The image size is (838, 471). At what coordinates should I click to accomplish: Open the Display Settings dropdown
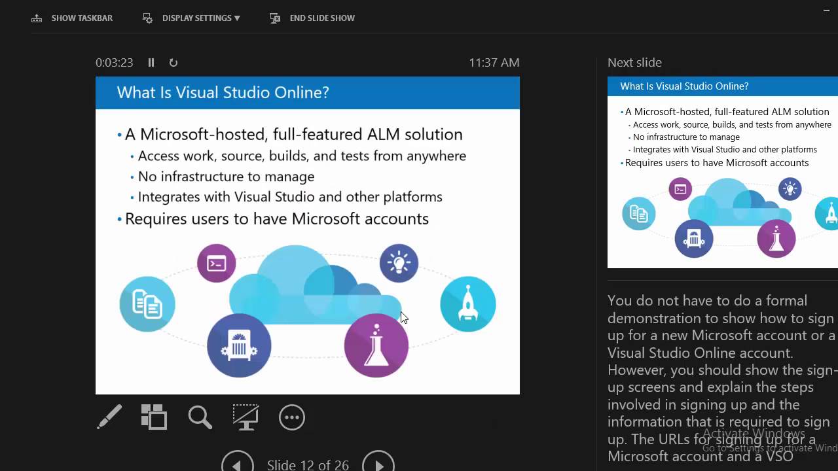tap(191, 18)
